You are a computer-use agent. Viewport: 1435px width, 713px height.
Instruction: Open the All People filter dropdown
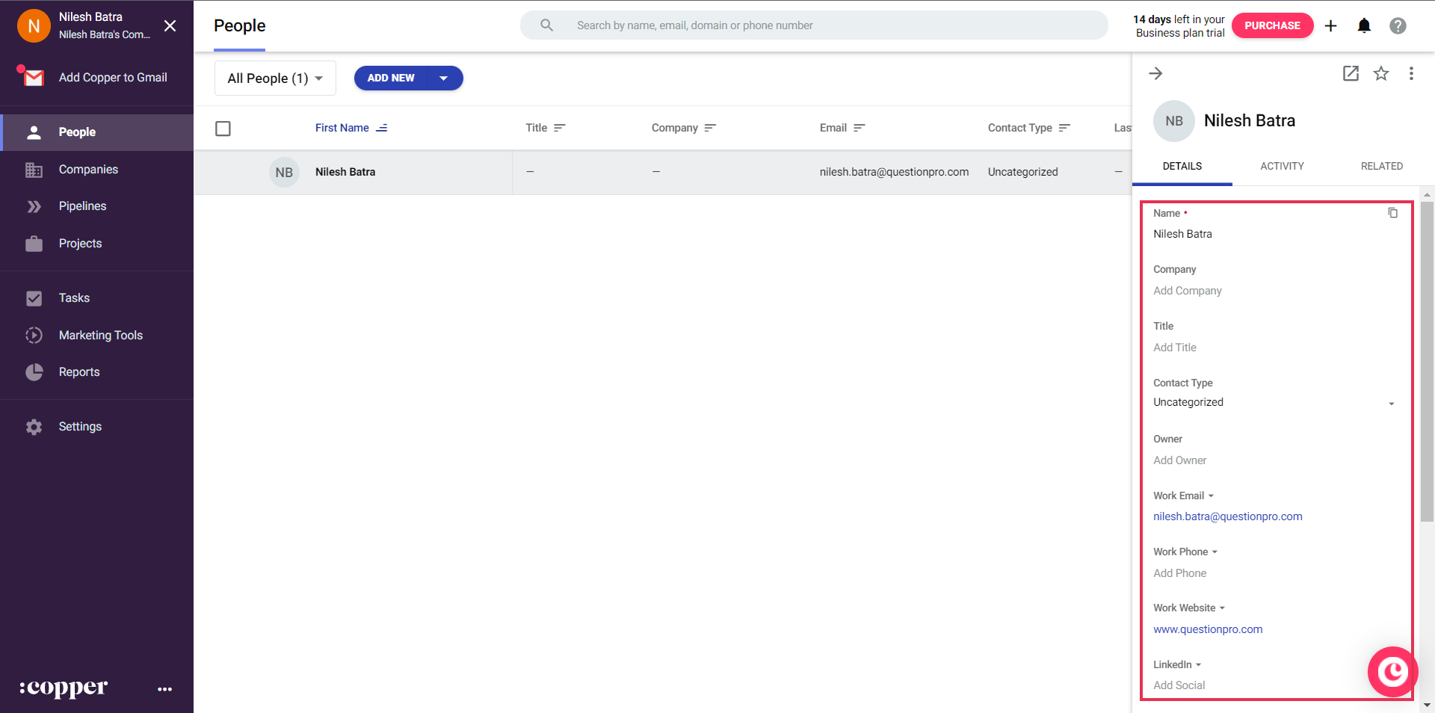coord(274,78)
